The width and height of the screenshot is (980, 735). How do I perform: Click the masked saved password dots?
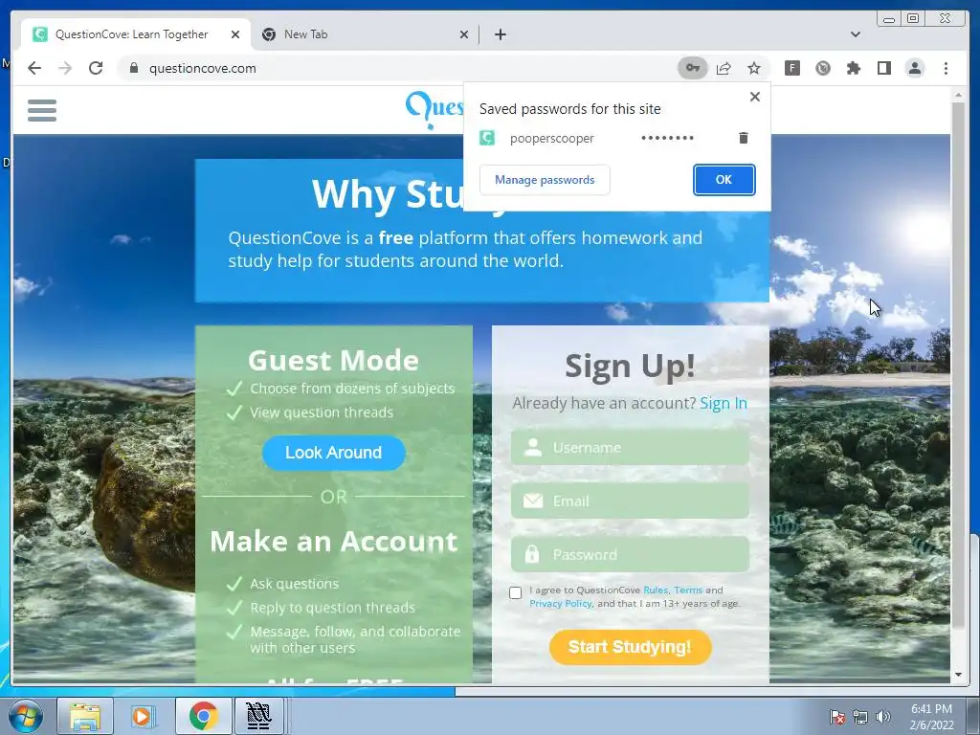667,138
